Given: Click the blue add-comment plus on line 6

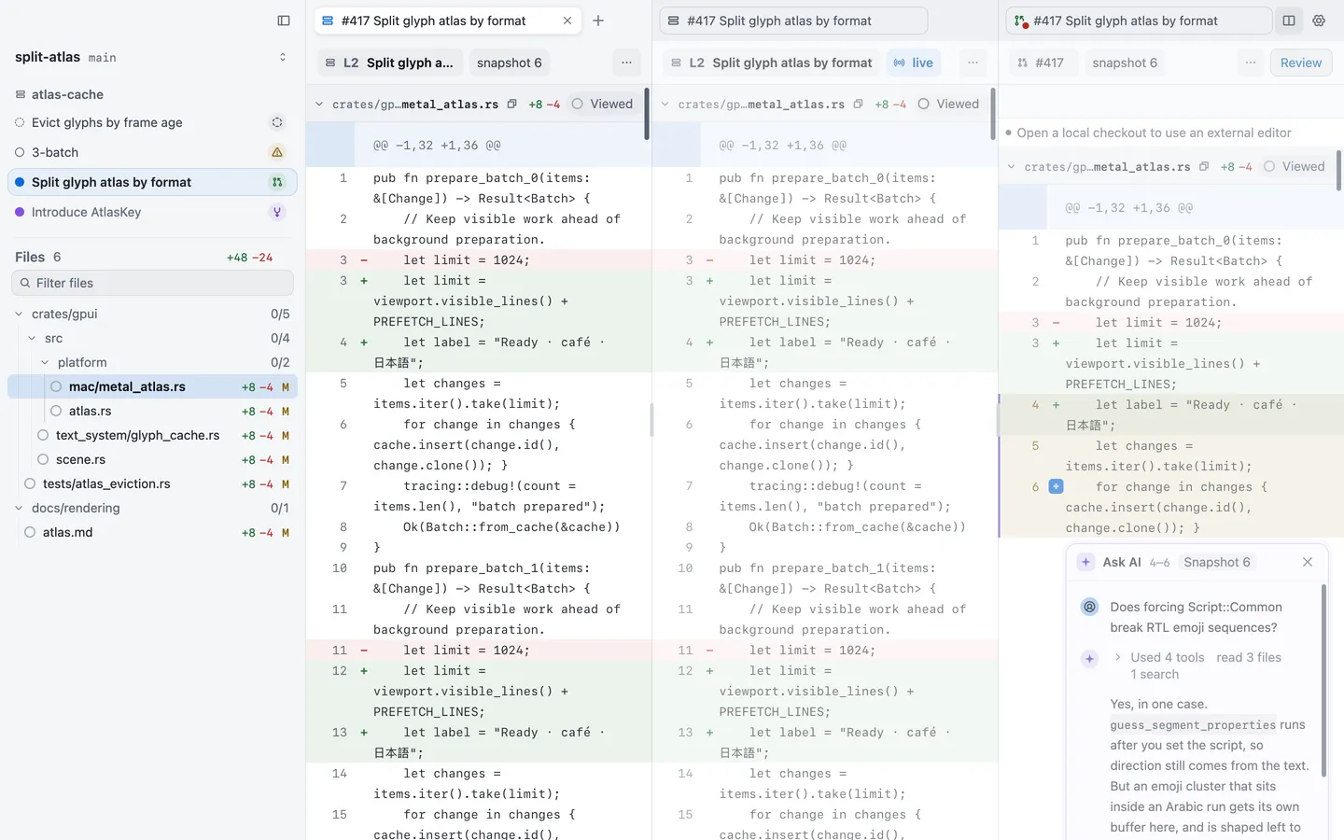Looking at the screenshot, I should (x=1056, y=486).
